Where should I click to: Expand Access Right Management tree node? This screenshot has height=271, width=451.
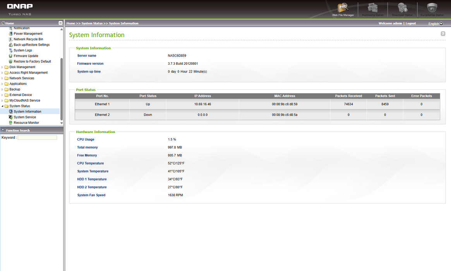point(2,73)
